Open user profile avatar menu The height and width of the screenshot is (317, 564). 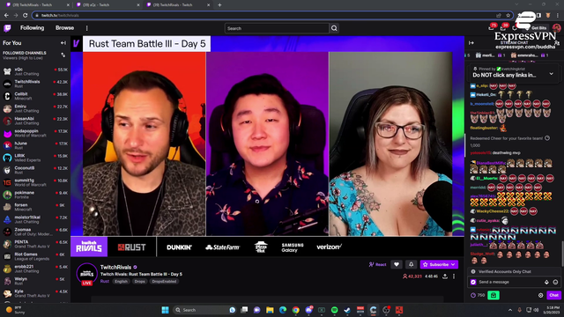click(x=556, y=27)
